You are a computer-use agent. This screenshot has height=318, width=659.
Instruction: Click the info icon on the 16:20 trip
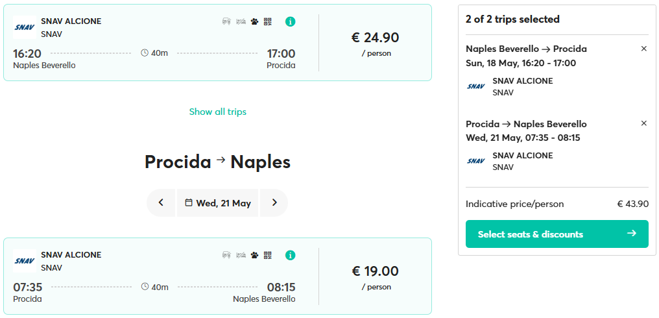pyautogui.click(x=290, y=21)
